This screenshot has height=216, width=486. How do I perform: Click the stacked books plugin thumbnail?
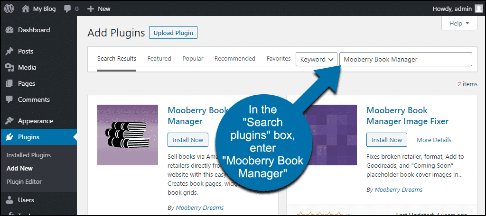pos(128,135)
